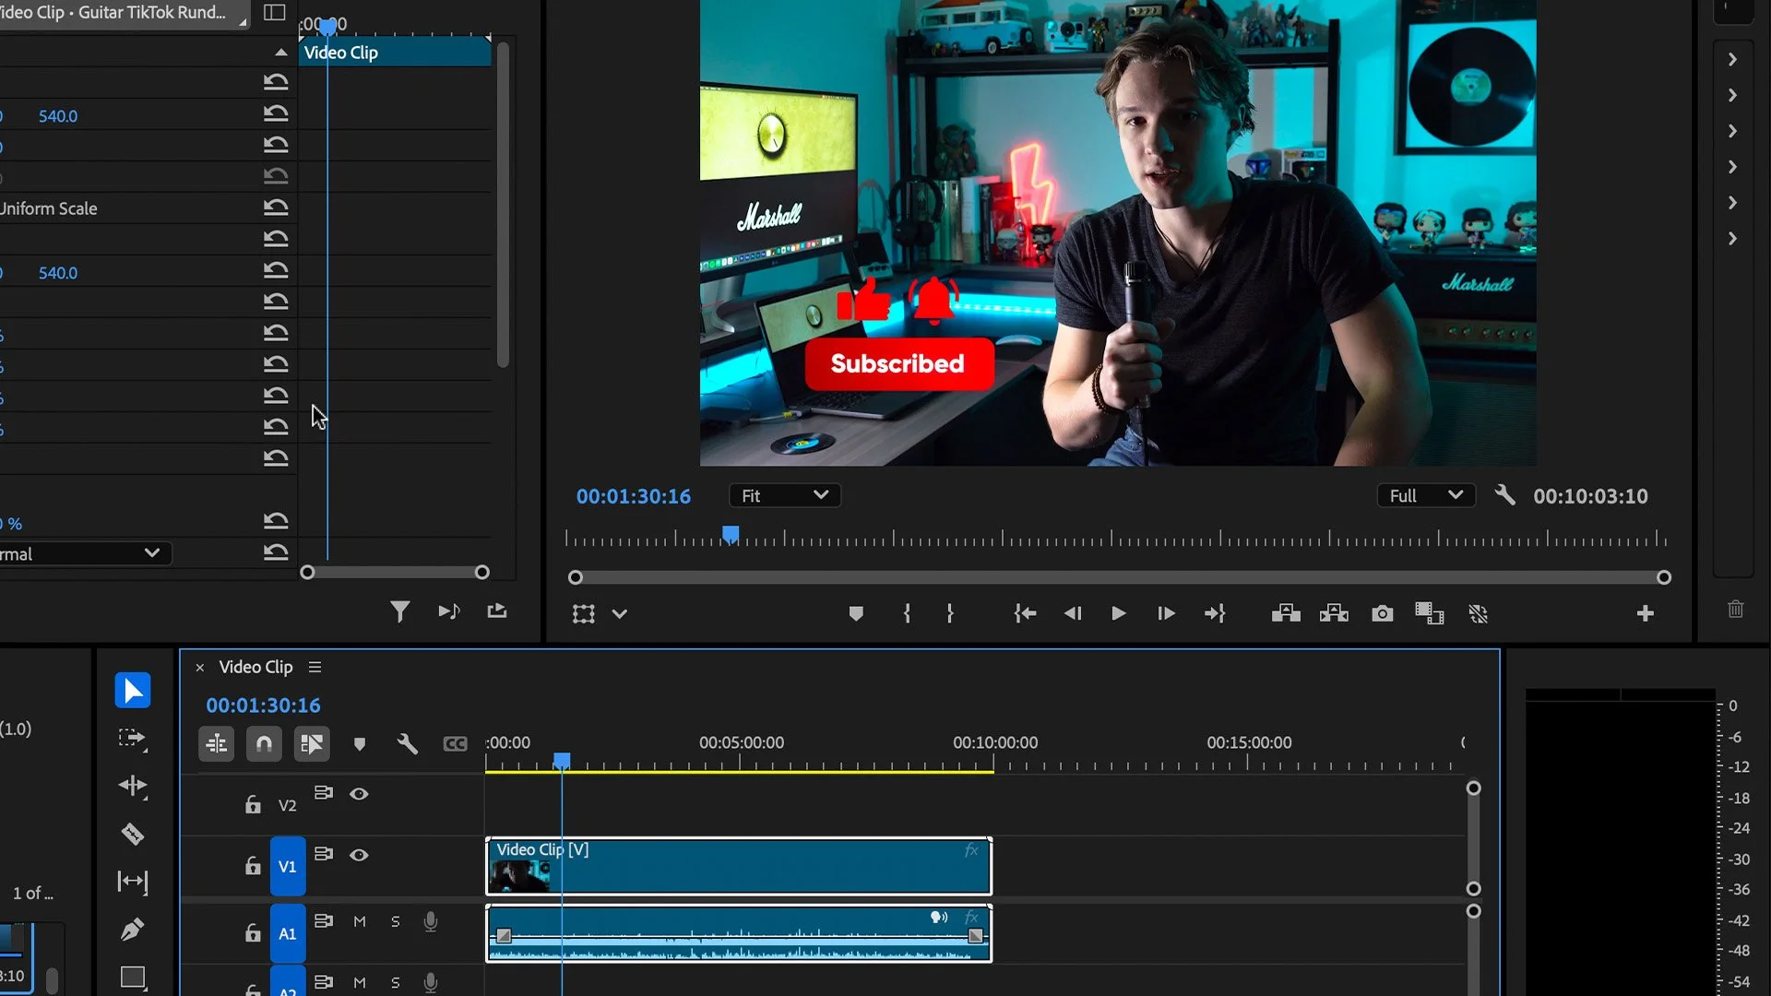Click the Program Monitor playhead marker

[731, 534]
